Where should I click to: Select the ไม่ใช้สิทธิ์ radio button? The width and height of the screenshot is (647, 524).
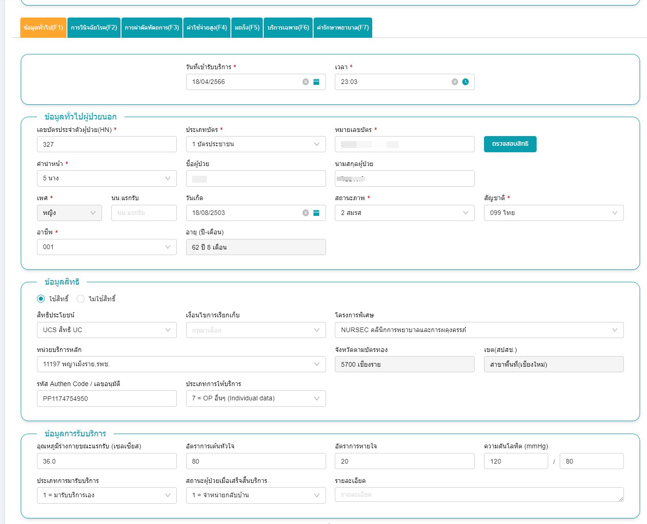click(81, 298)
